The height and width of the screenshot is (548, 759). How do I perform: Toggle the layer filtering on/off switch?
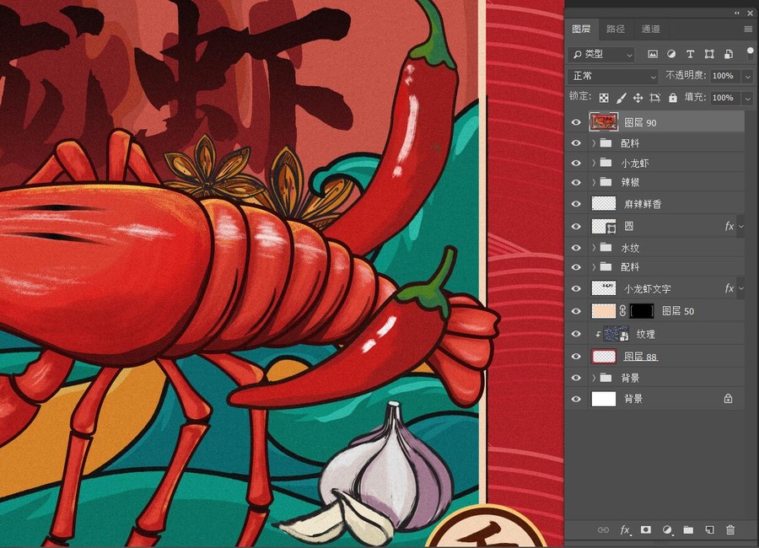tap(750, 53)
